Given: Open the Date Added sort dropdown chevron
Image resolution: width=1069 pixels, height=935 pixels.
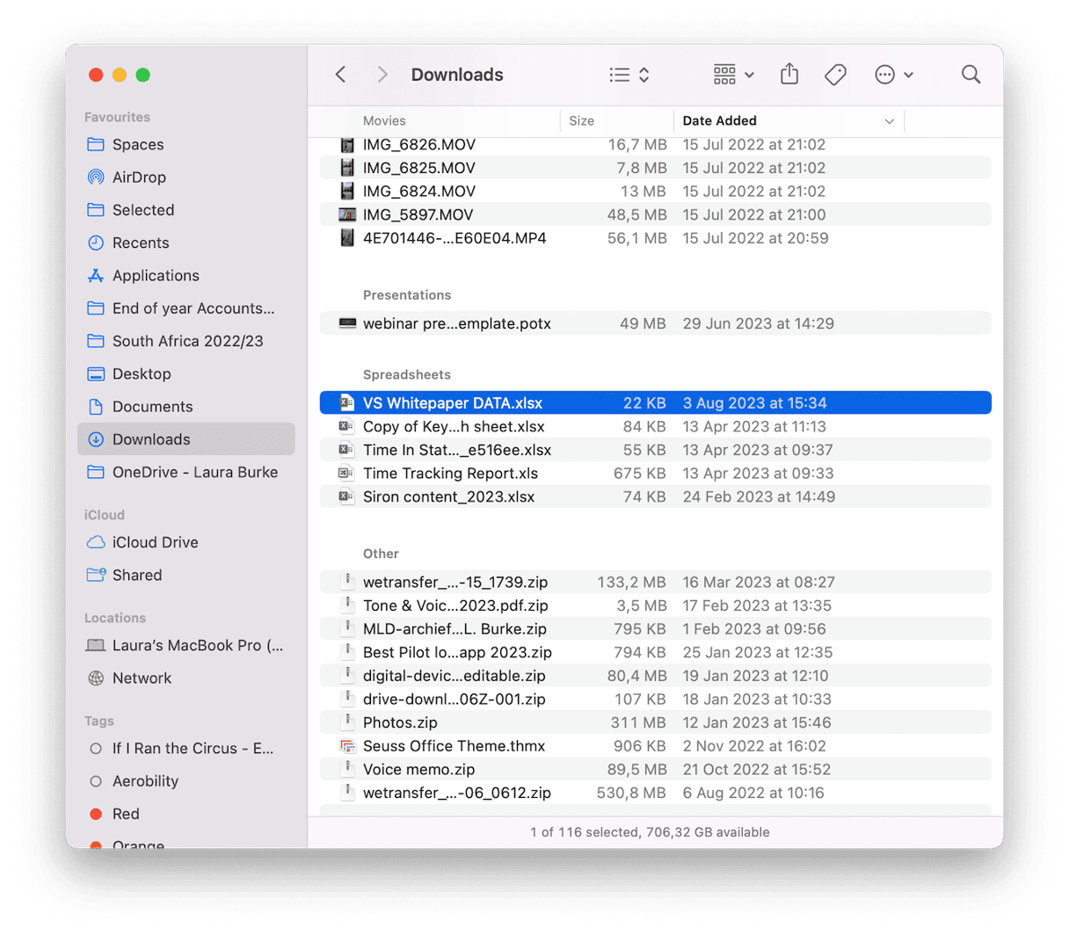Looking at the screenshot, I should pos(888,120).
